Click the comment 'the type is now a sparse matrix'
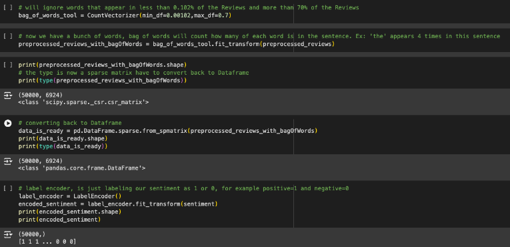Viewport: 510px width, 247px height. pyautogui.click(x=133, y=73)
